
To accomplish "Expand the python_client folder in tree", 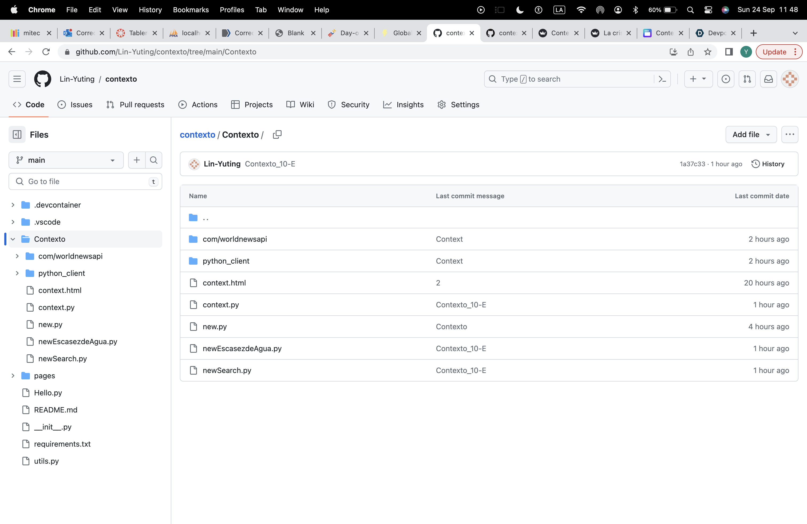I will (x=17, y=273).
